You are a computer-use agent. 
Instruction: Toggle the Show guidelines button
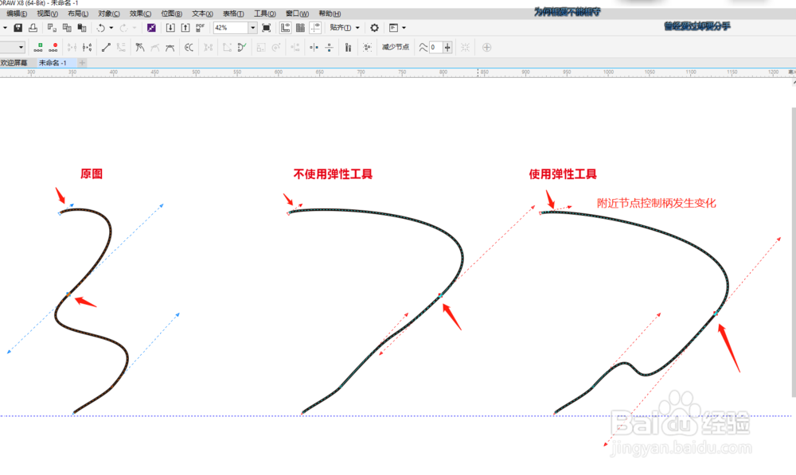pos(314,28)
